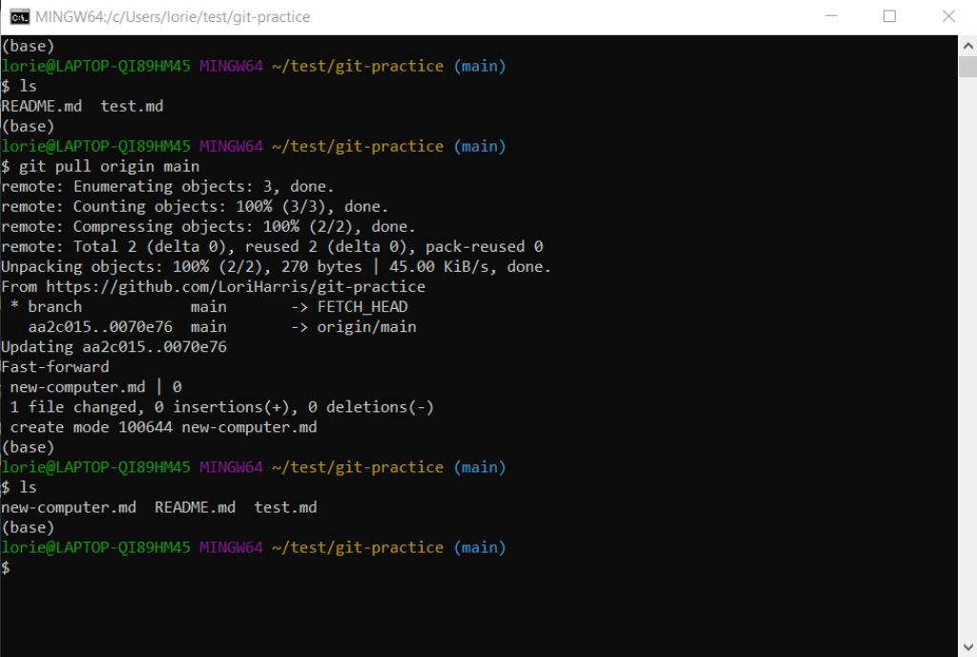The image size is (977, 657).
Task: Click the window title path text
Action: coord(172,17)
